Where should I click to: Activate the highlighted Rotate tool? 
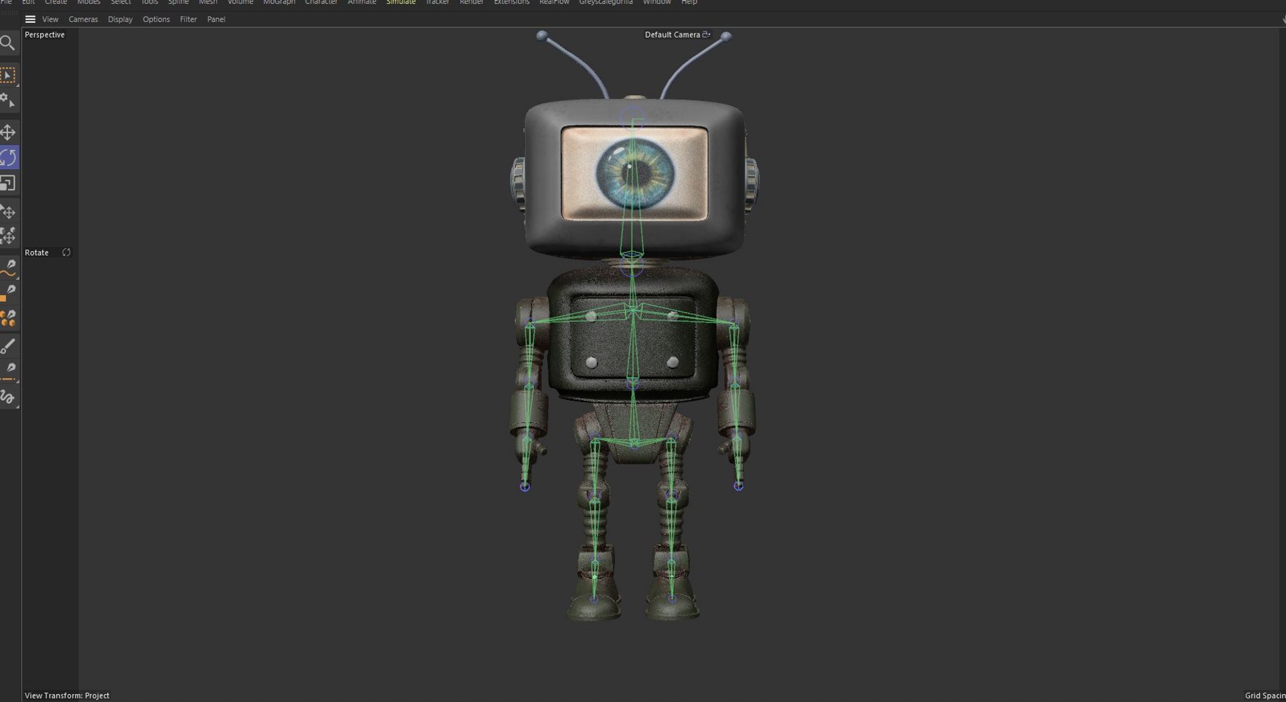click(9, 157)
